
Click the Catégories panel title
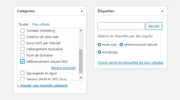click(x=26, y=11)
